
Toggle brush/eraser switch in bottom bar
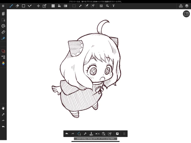79,134
